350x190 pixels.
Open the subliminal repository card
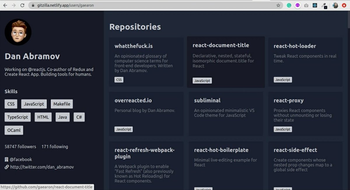226,114
